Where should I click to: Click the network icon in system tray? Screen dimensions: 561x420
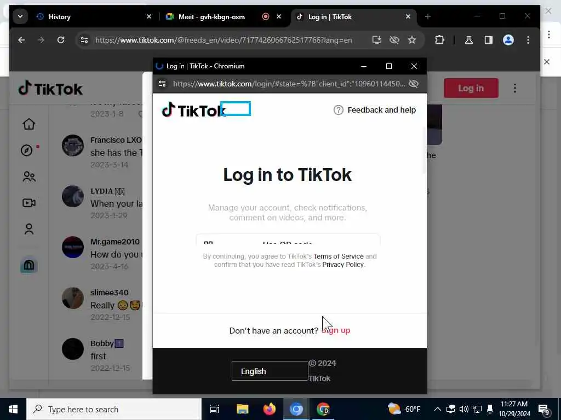(477, 409)
